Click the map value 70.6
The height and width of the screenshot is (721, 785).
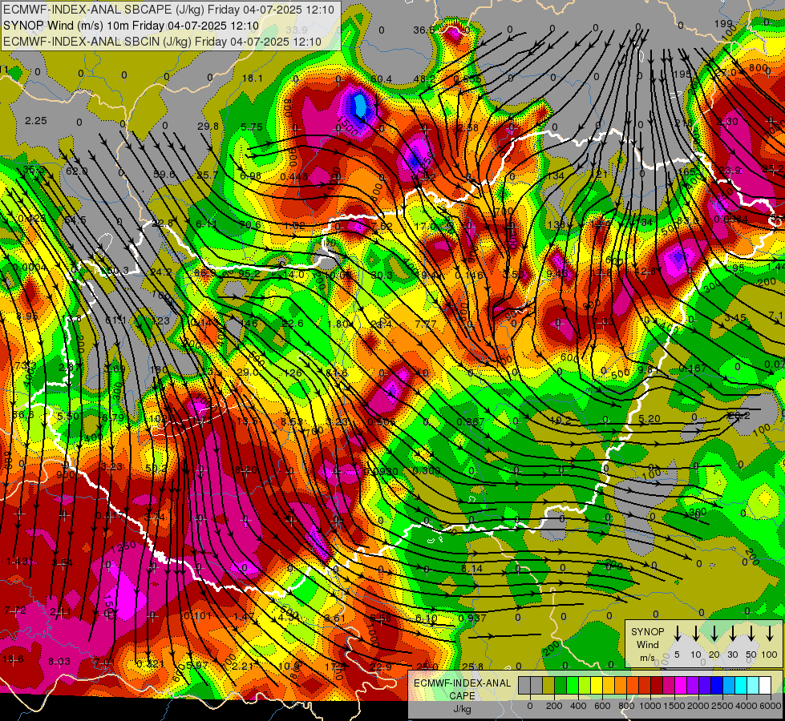click(250, 224)
